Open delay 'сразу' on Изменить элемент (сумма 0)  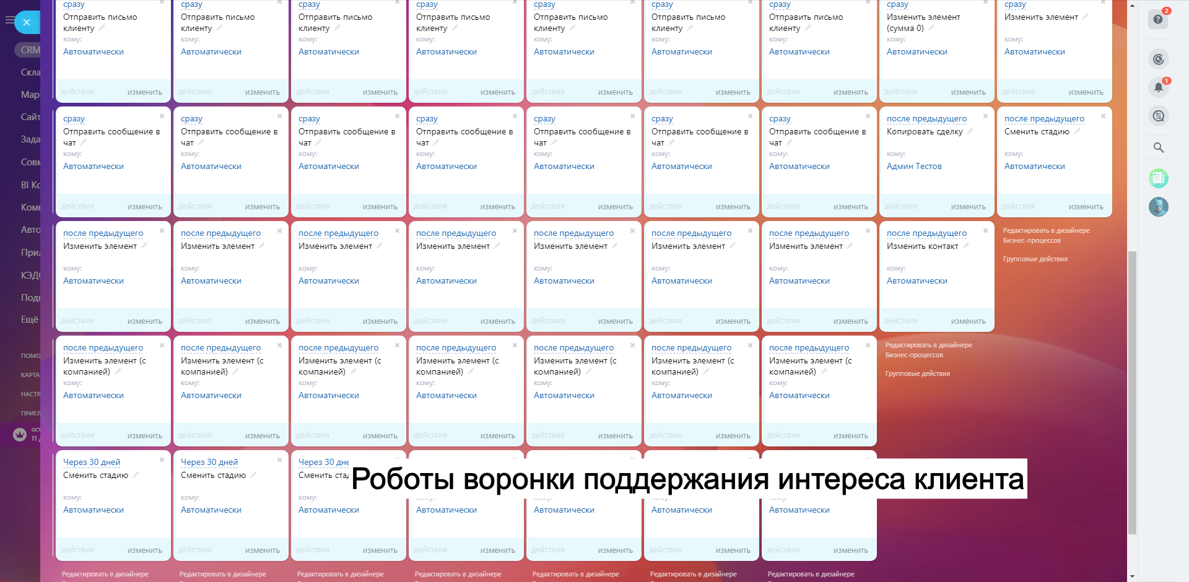897,4
